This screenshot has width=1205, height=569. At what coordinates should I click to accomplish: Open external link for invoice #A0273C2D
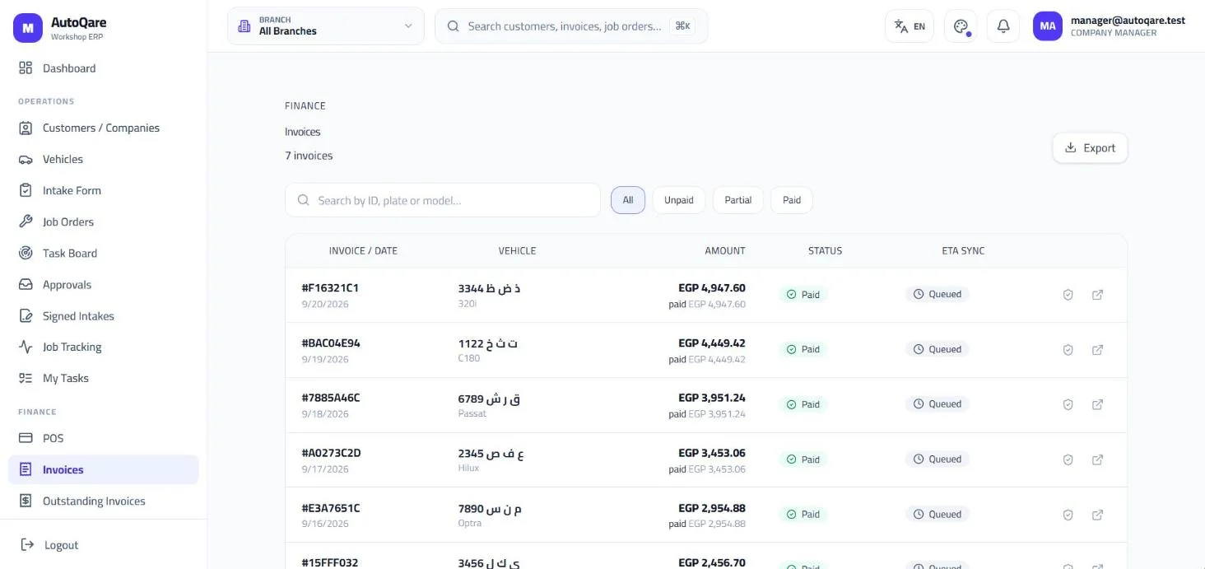1097,459
